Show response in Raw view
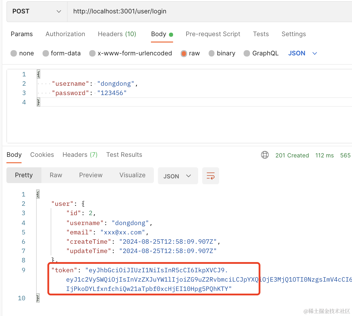352x316 pixels. pos(56,175)
